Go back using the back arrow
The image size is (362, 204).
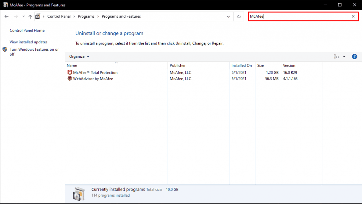(6, 16)
